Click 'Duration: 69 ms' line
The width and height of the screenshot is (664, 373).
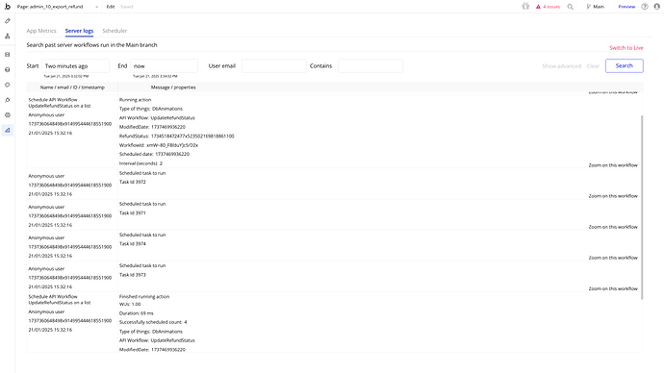(x=137, y=313)
